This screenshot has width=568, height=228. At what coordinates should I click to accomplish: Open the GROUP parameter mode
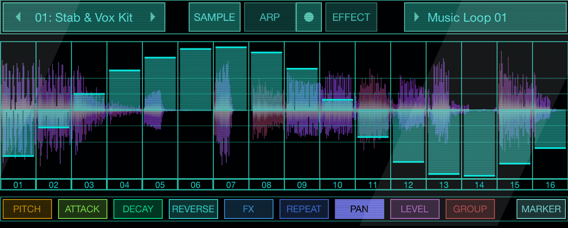click(470, 209)
